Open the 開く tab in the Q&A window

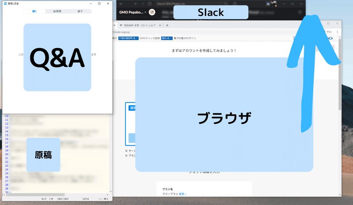coord(34,11)
